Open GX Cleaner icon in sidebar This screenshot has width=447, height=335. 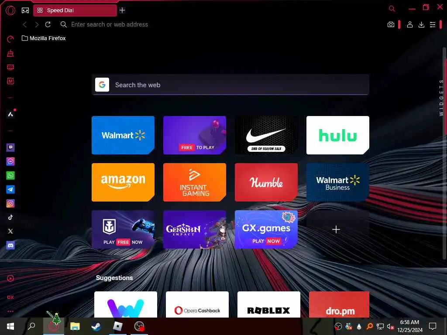pyautogui.click(x=10, y=53)
